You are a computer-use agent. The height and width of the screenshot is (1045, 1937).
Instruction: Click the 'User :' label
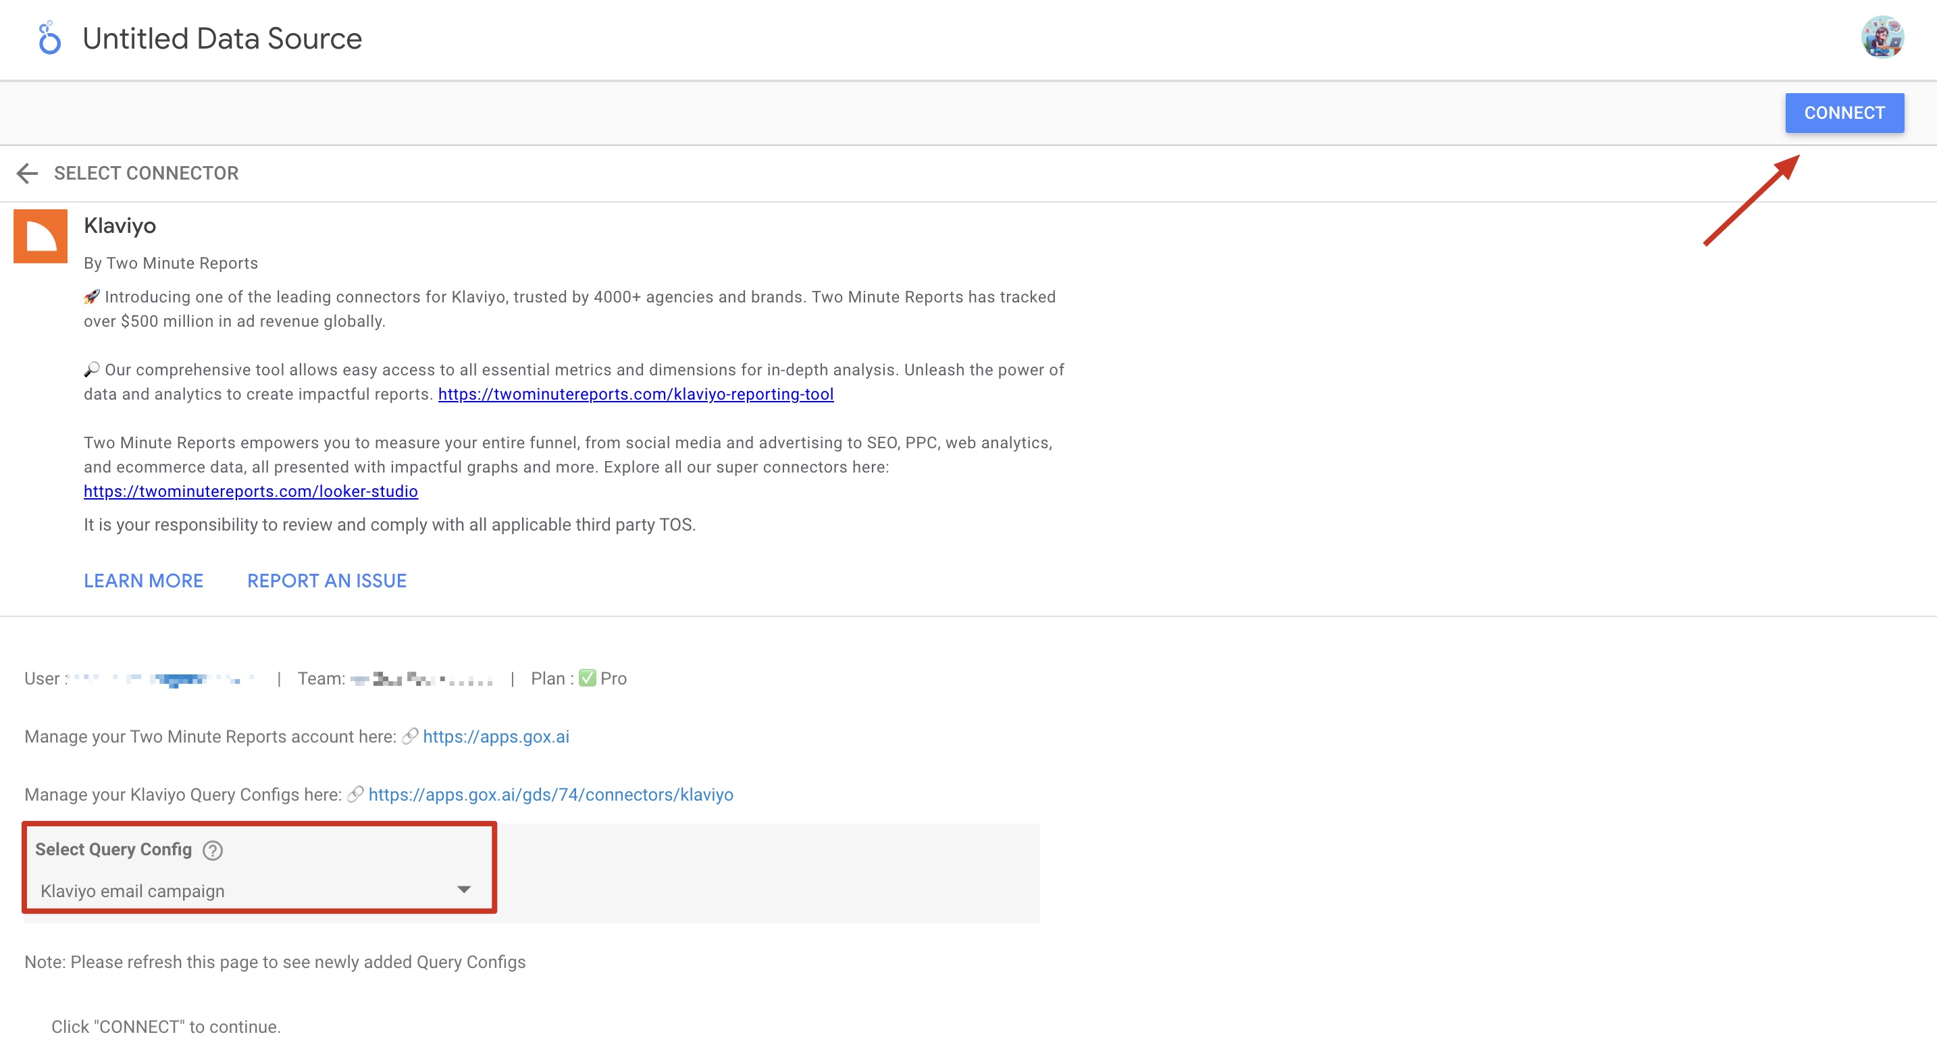[46, 679]
